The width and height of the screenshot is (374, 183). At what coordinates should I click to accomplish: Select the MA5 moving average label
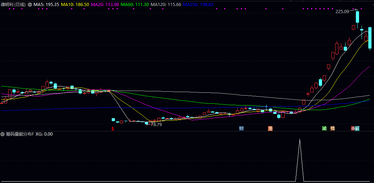(46, 4)
